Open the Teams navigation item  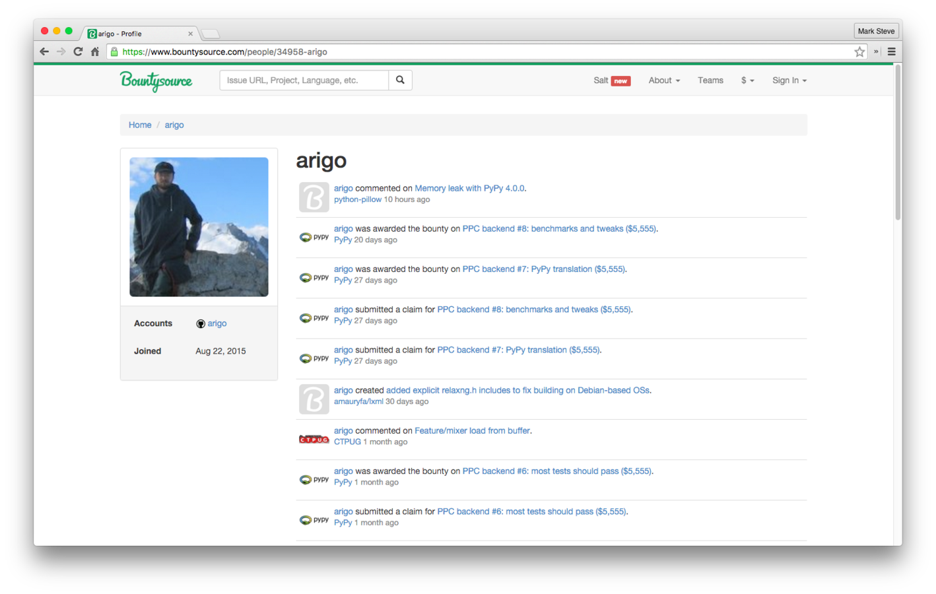click(x=710, y=81)
